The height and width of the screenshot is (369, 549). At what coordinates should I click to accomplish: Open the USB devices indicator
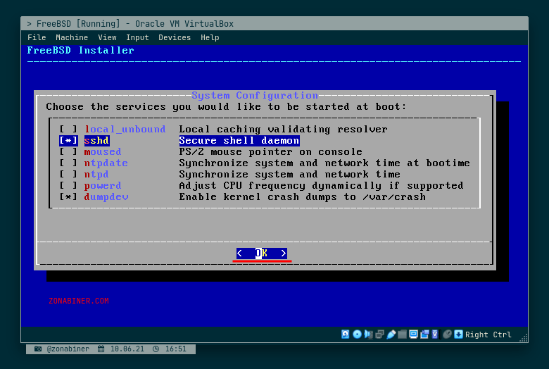pos(391,334)
